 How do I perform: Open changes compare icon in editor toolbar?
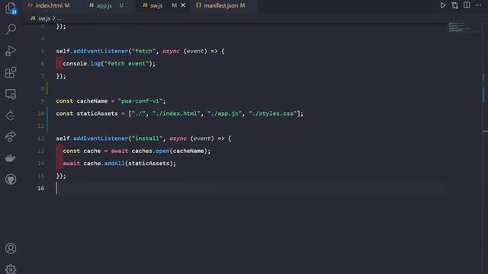click(x=454, y=5)
